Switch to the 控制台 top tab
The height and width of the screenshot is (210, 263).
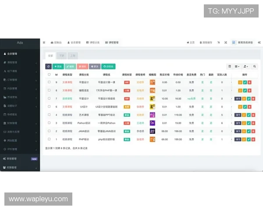coord(56,42)
